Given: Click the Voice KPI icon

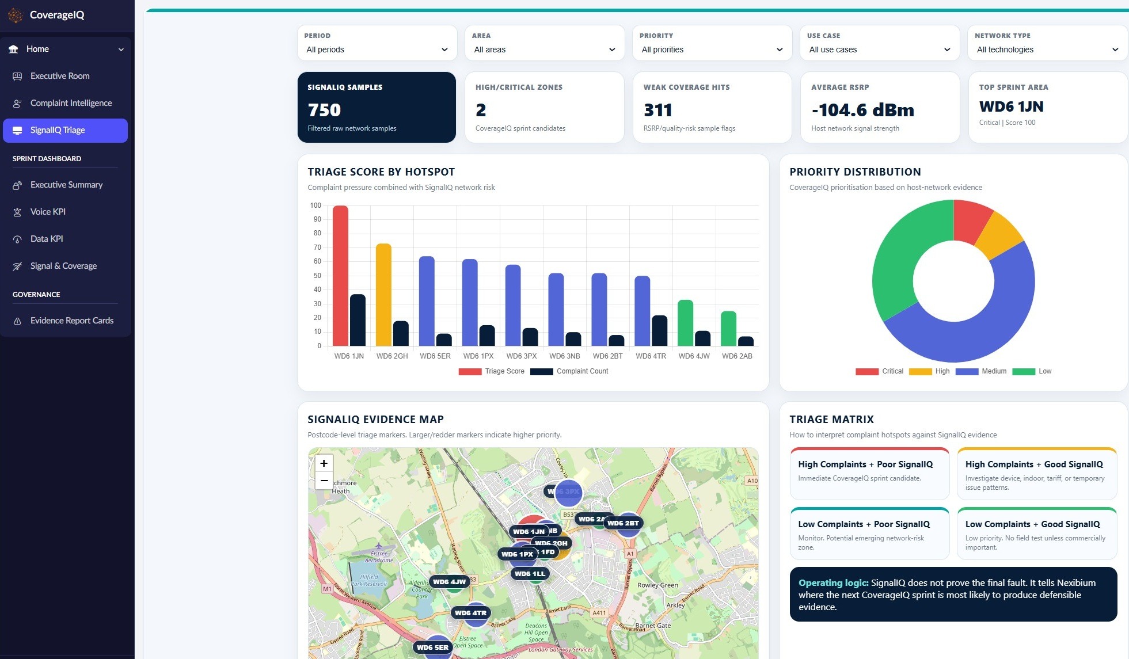Looking at the screenshot, I should tap(17, 212).
